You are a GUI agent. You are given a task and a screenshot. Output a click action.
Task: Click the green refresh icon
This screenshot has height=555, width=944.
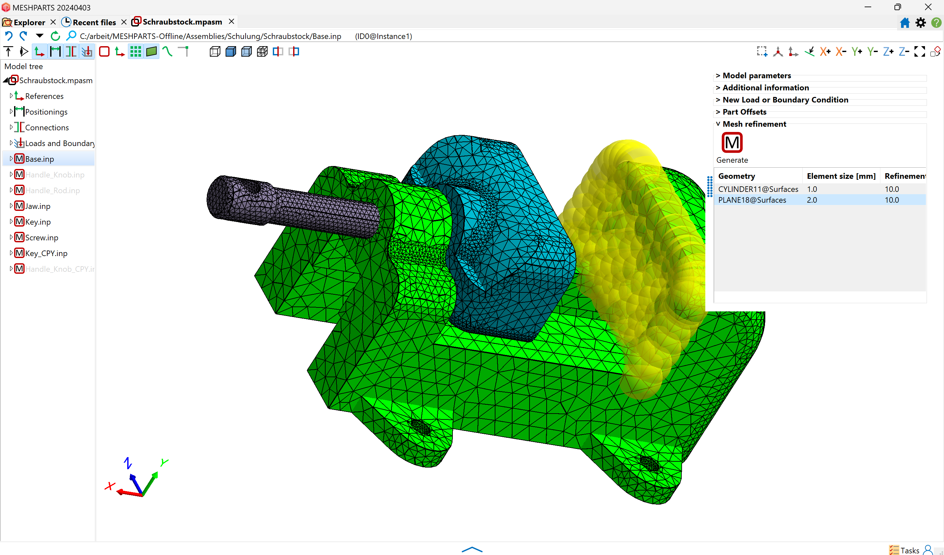[x=55, y=36]
